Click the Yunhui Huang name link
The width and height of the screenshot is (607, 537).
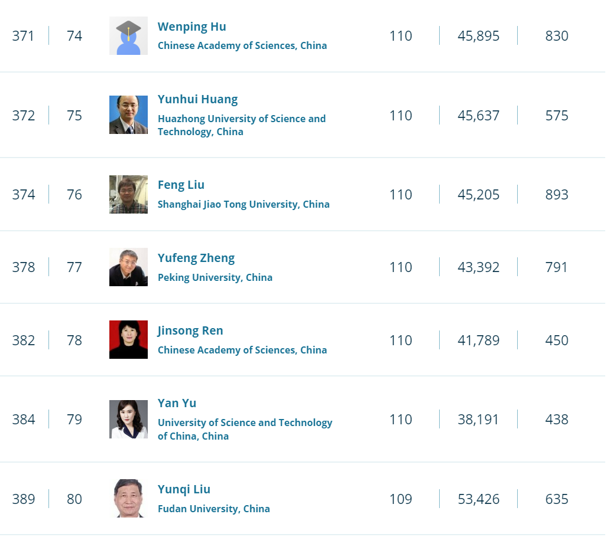[197, 99]
